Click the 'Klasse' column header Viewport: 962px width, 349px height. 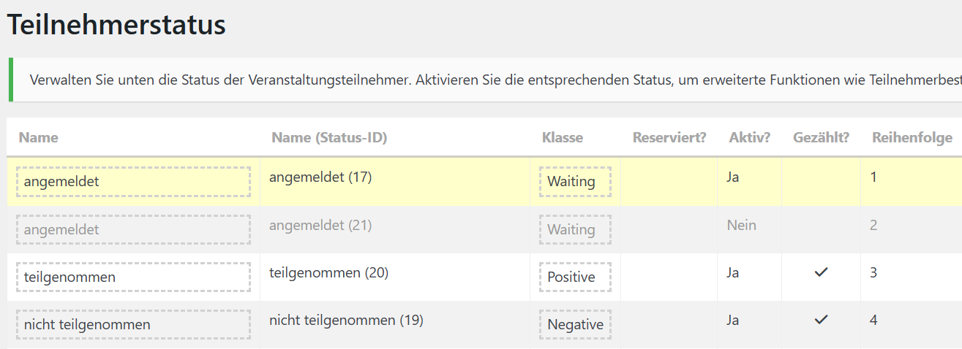pyautogui.click(x=562, y=137)
